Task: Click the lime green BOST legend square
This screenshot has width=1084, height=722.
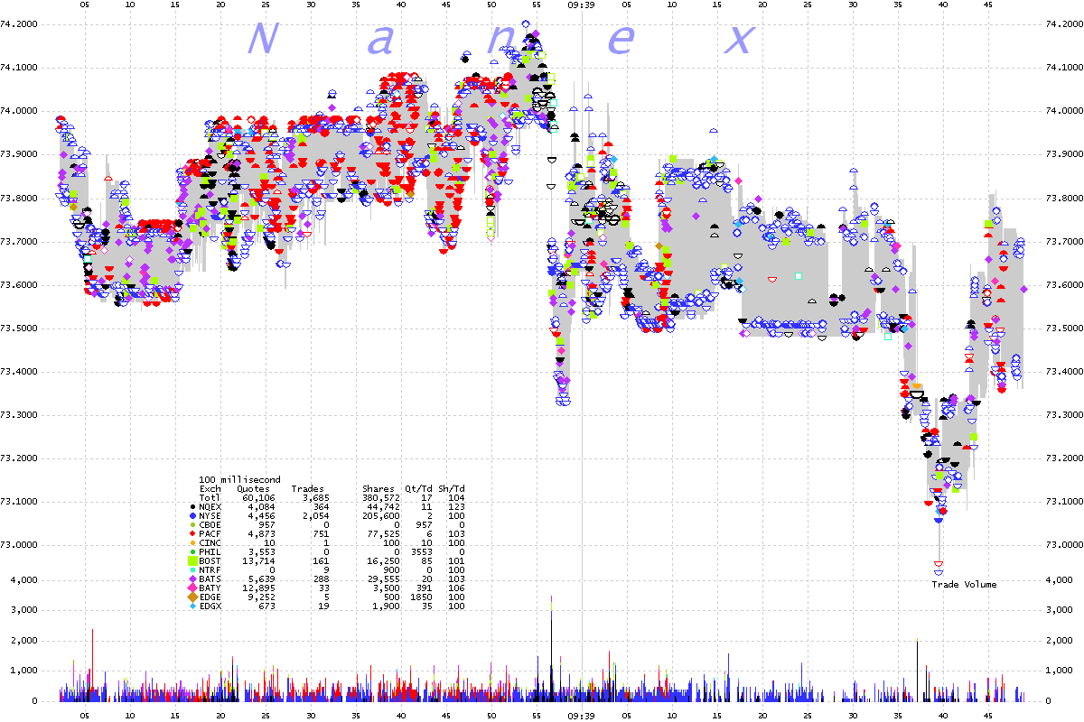Action: coord(192,561)
